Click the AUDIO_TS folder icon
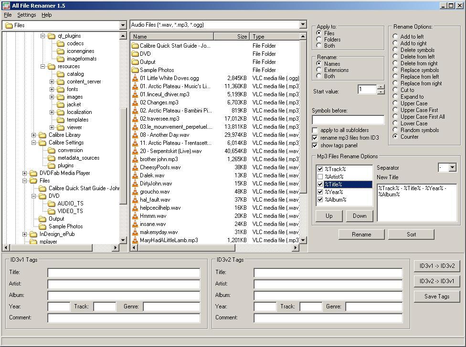Viewport: 466px width, 347px height. 52,204
